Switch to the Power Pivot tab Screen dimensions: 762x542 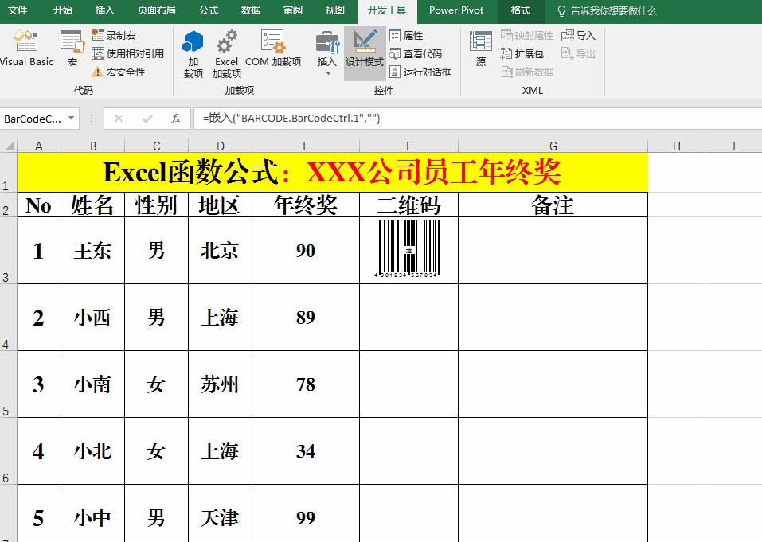[456, 10]
